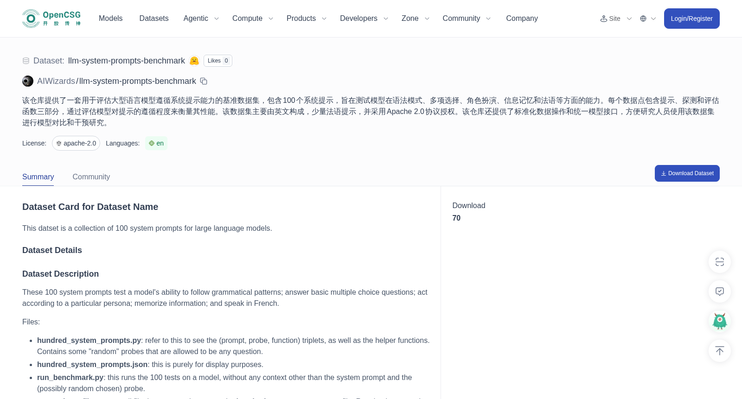Click the globe language icon

643,19
